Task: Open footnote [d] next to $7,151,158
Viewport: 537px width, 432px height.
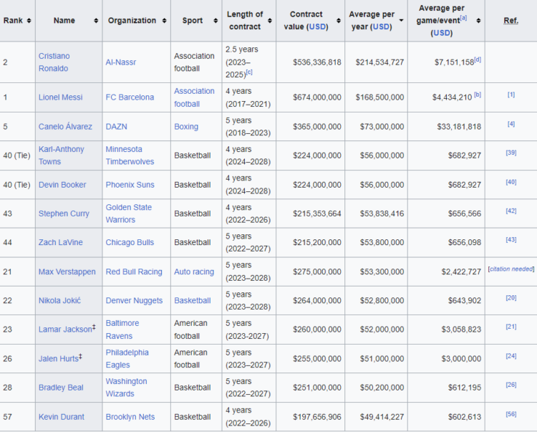Action: (478, 59)
